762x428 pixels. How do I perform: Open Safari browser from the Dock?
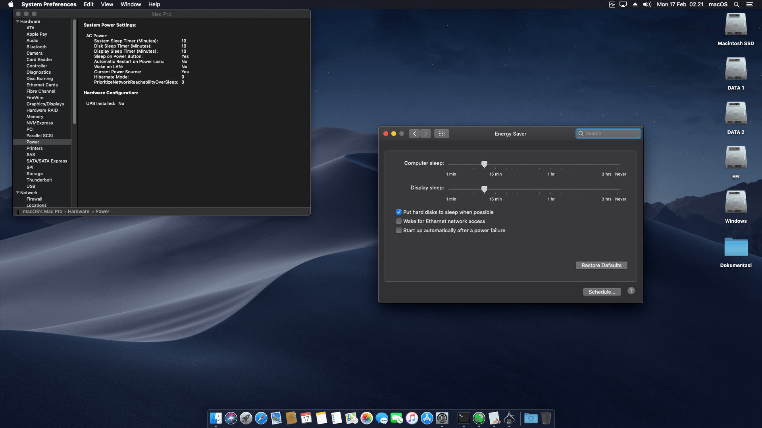(x=261, y=418)
